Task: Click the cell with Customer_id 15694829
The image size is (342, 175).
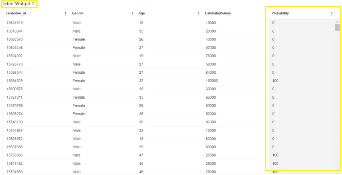Action: (14, 81)
